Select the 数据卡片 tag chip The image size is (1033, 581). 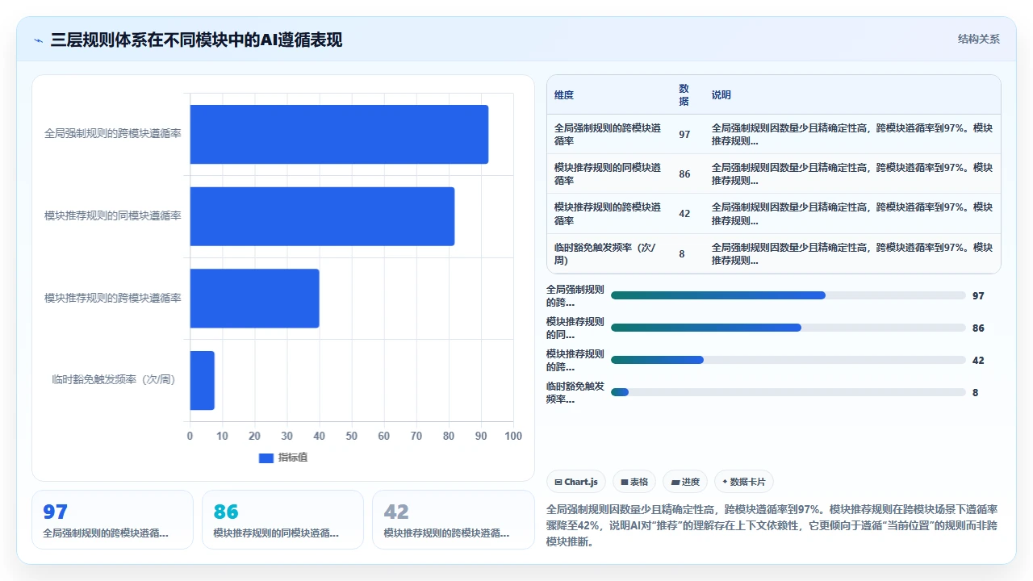[743, 482]
